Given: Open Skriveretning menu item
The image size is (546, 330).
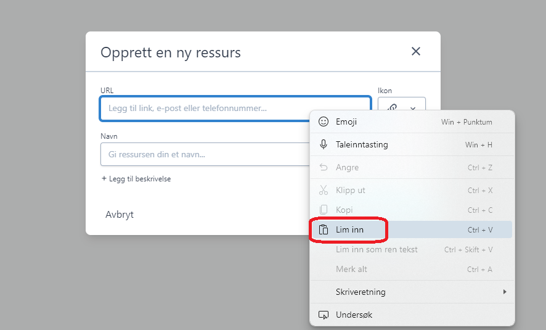Looking at the screenshot, I should click(361, 292).
